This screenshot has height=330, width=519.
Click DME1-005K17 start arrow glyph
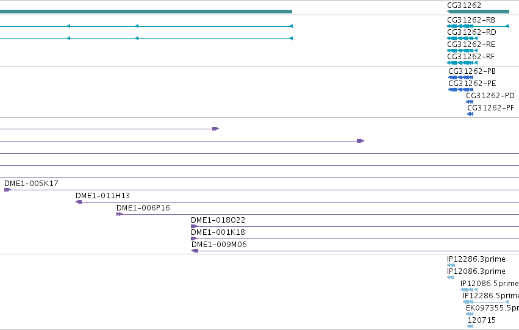pyautogui.click(x=7, y=190)
